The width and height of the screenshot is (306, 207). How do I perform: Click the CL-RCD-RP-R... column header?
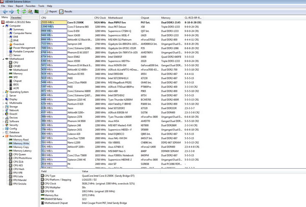pos(193,18)
